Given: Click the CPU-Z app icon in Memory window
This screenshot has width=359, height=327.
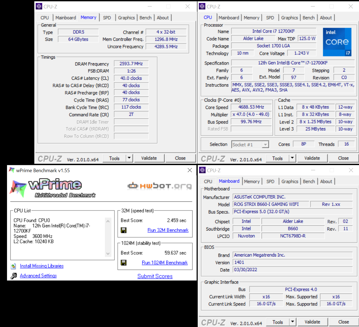Looking at the screenshot, I should click(x=39, y=6).
